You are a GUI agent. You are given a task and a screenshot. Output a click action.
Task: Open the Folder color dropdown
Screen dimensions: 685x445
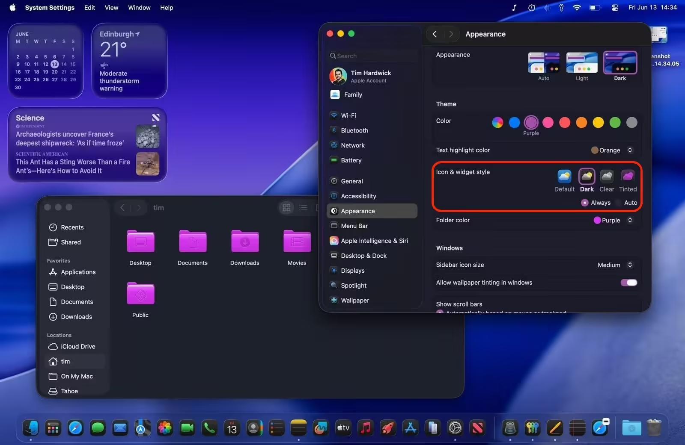pyautogui.click(x=613, y=220)
